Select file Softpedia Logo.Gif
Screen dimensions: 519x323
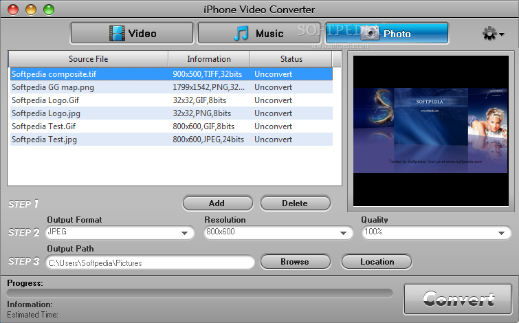pos(171,100)
